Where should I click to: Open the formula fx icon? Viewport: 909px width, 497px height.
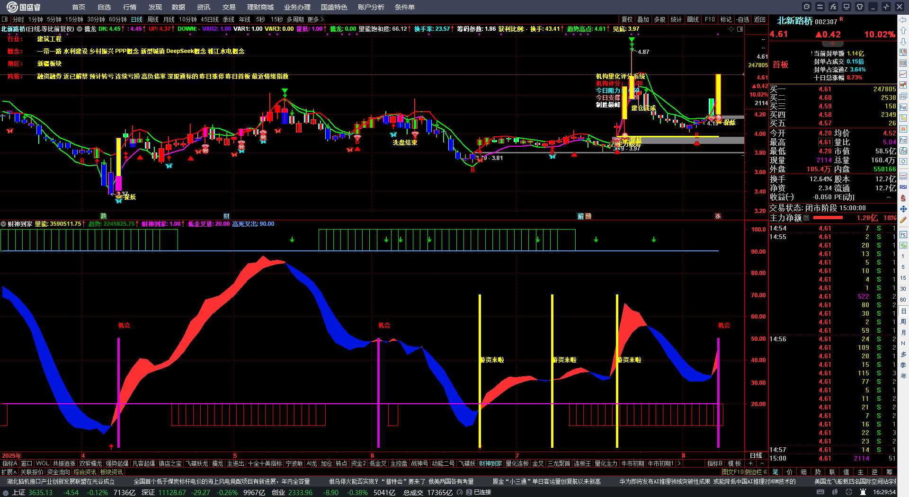[833, 7]
